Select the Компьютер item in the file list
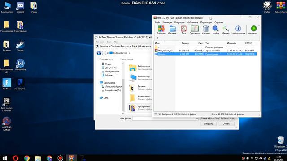287x161 pixels. click(140, 78)
